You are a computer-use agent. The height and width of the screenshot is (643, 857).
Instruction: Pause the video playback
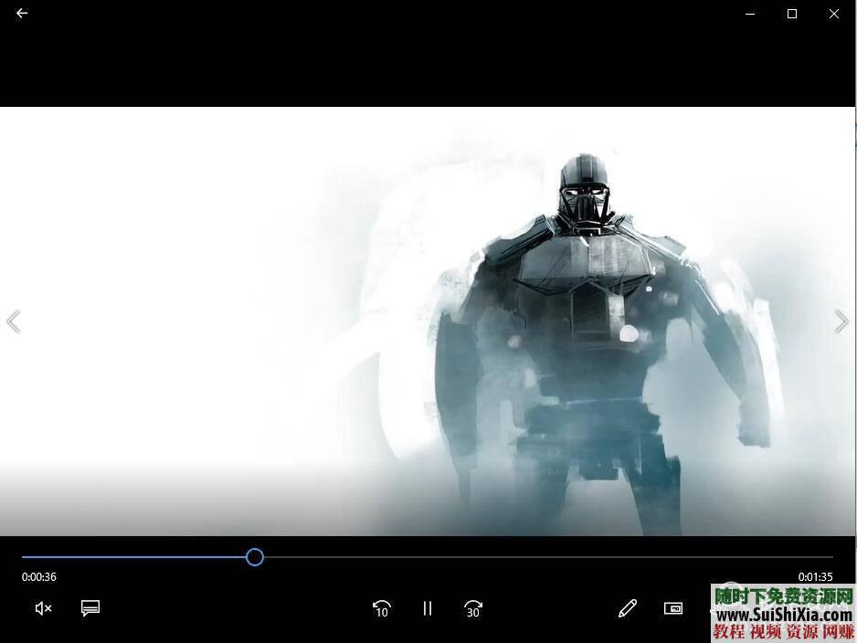click(428, 608)
